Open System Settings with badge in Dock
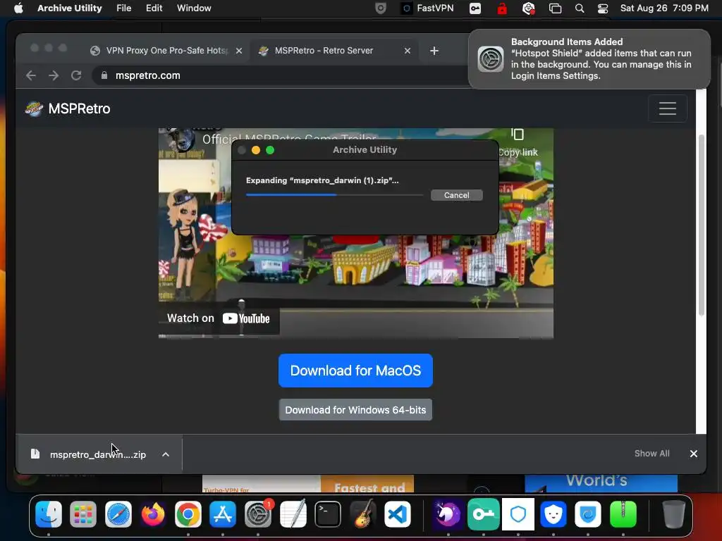This screenshot has height=541, width=722. tap(258, 514)
